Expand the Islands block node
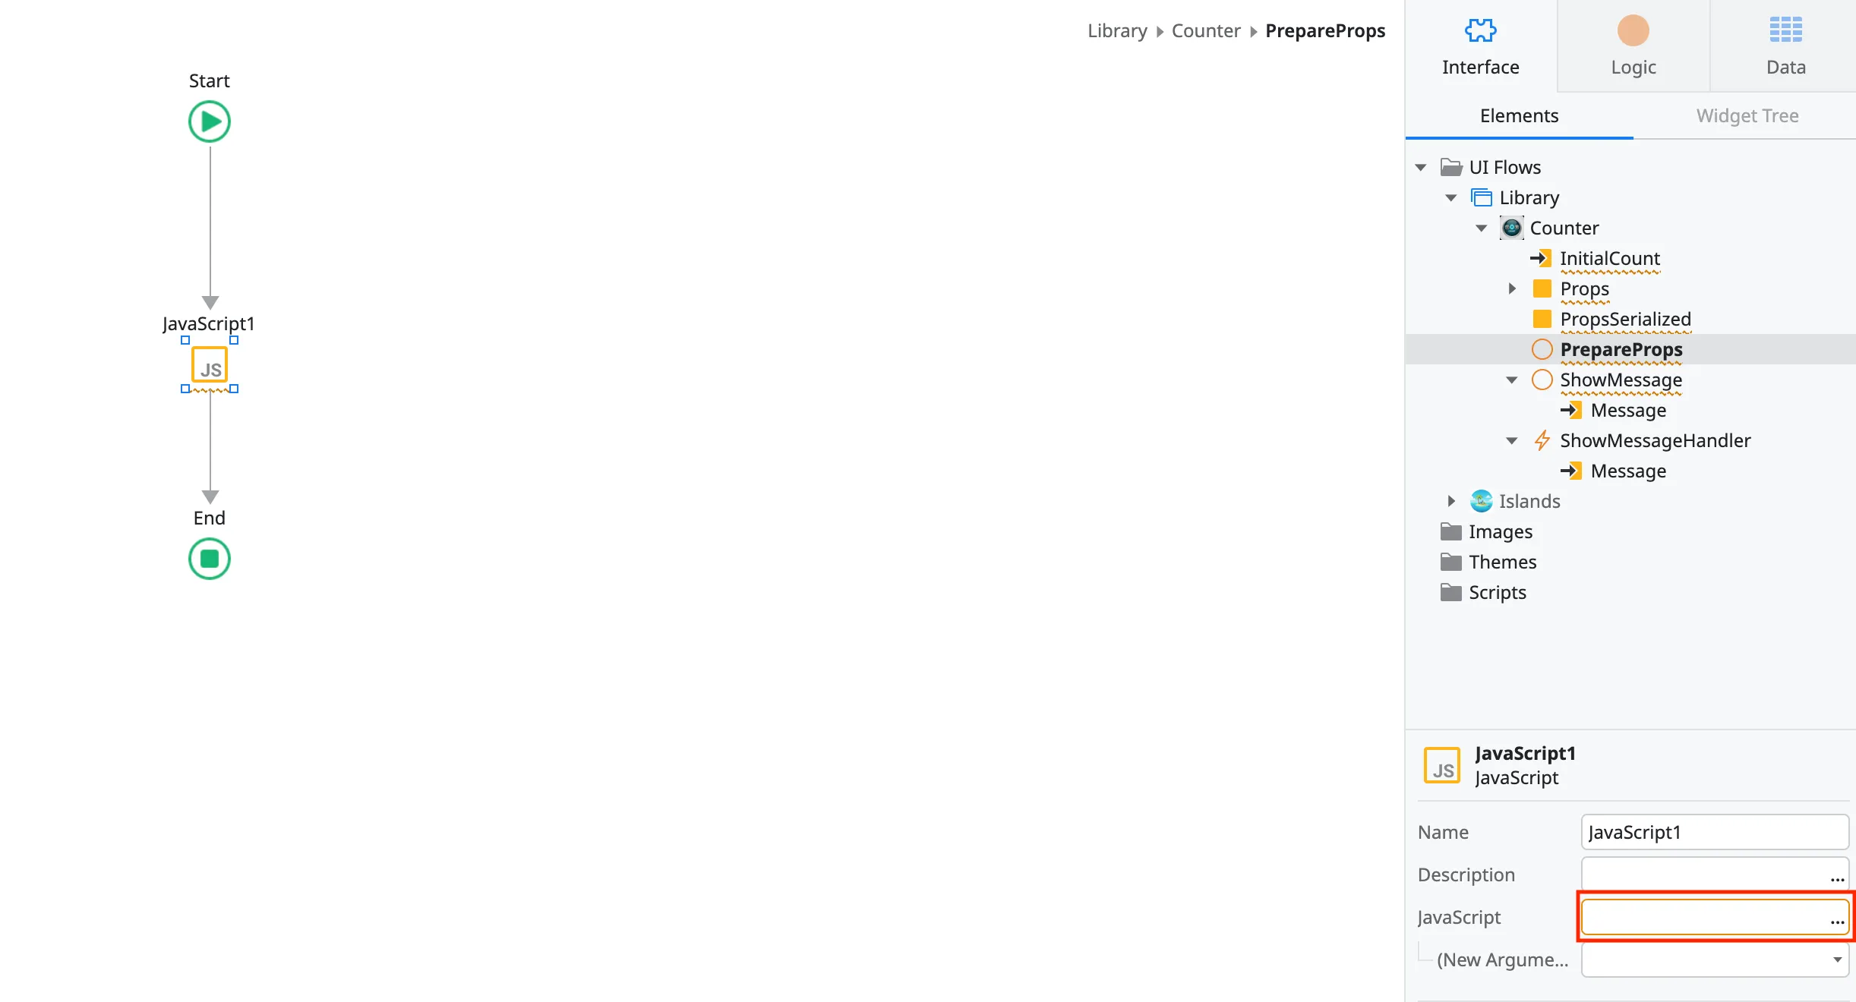 [x=1451, y=501]
